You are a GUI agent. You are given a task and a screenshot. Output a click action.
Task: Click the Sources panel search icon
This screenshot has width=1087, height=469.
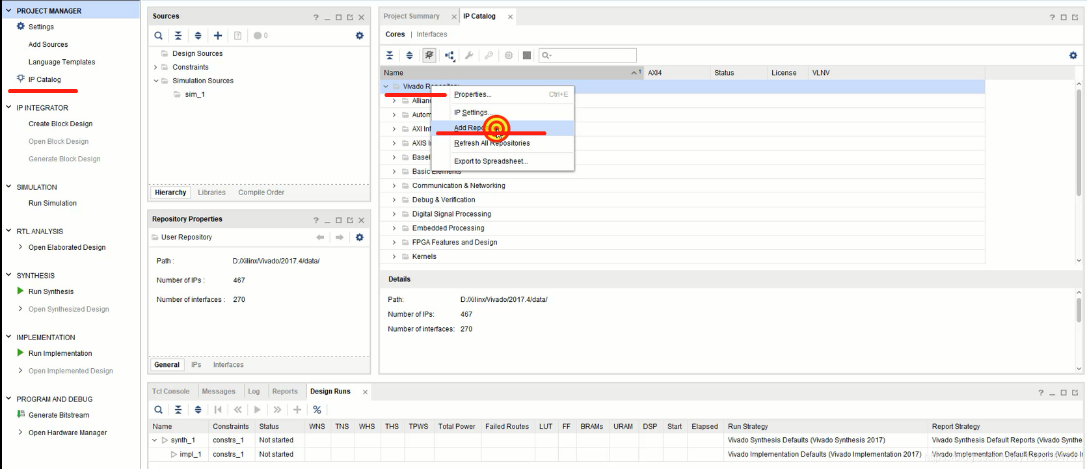click(x=158, y=36)
